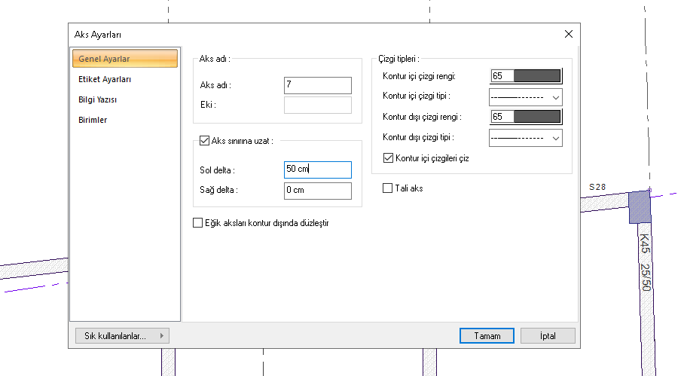Select the 25/50 beam size label

click(646, 277)
